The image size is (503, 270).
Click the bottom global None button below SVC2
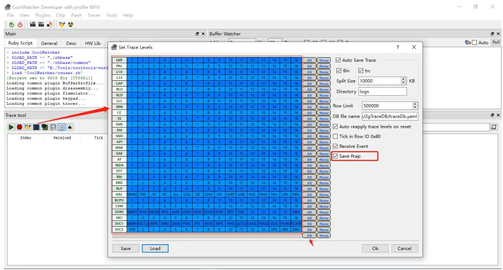click(324, 235)
